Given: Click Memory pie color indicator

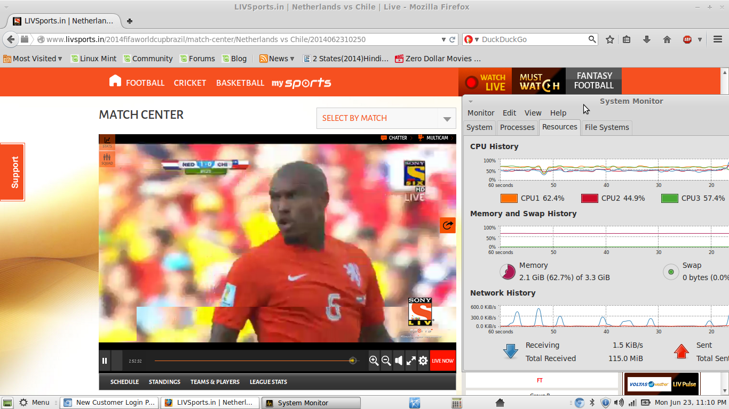Looking at the screenshot, I should pyautogui.click(x=508, y=272).
